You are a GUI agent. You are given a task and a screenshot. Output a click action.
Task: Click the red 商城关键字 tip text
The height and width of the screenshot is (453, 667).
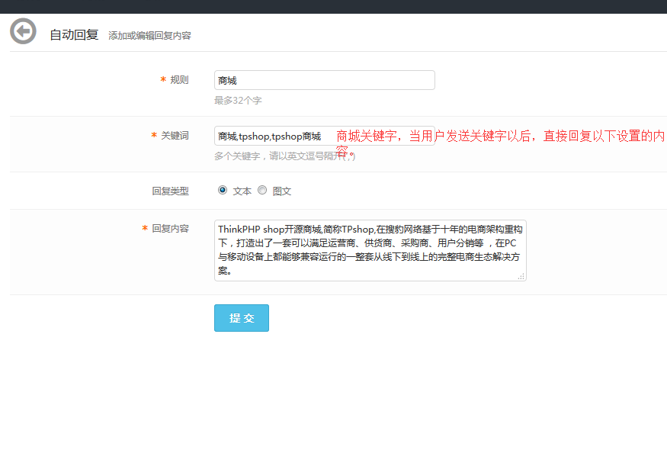499,137
